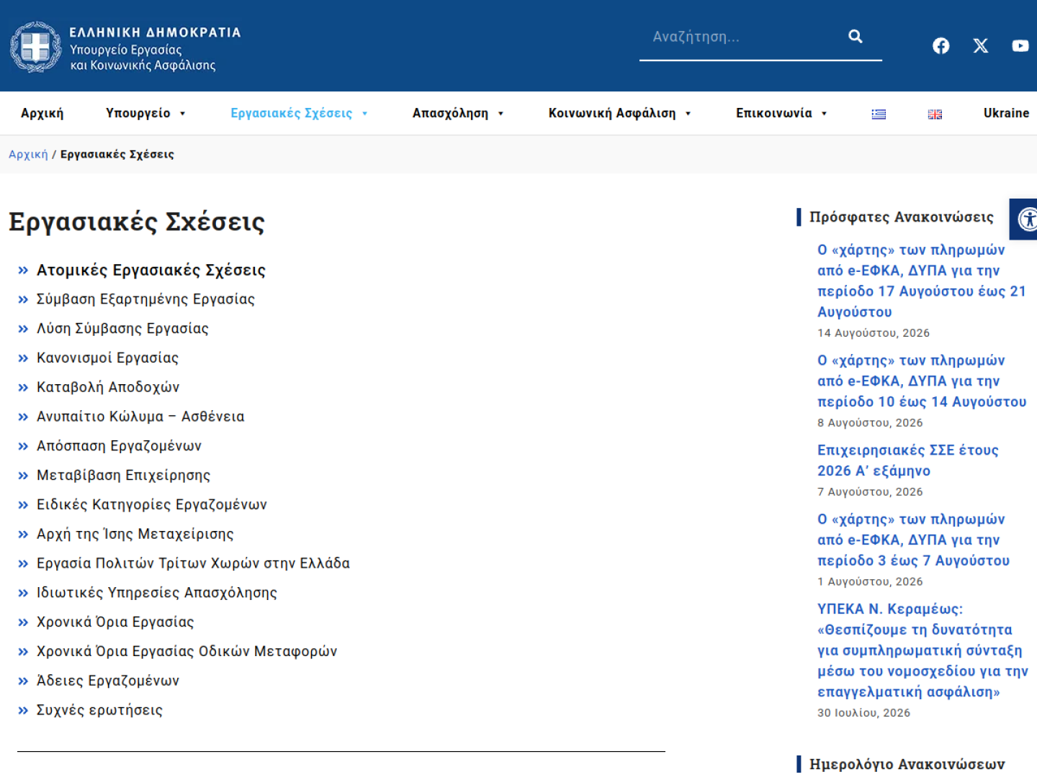1037x777 pixels.
Task: Open the Εργασιακές Σχέσεις menu item
Action: pos(299,113)
